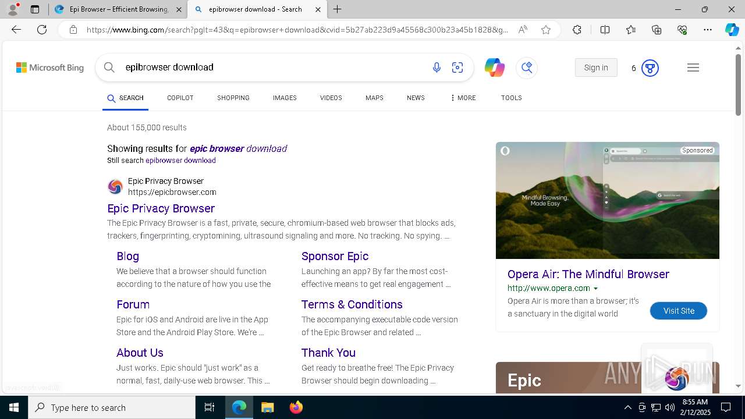Viewport: 745px width, 419px height.
Task: Open the Collections icon
Action: point(657,30)
